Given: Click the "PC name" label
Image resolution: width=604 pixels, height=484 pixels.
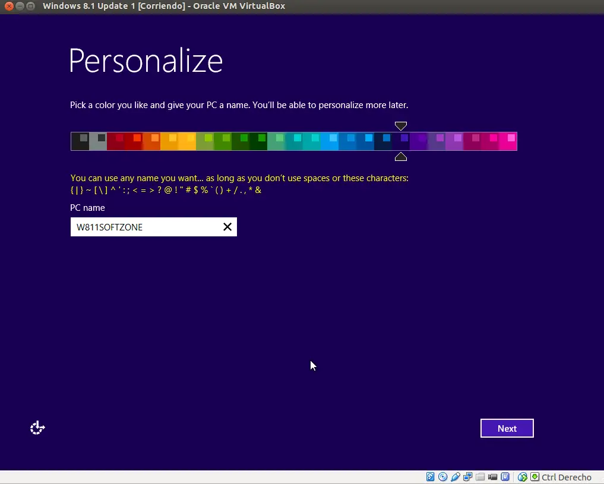Looking at the screenshot, I should (x=87, y=208).
